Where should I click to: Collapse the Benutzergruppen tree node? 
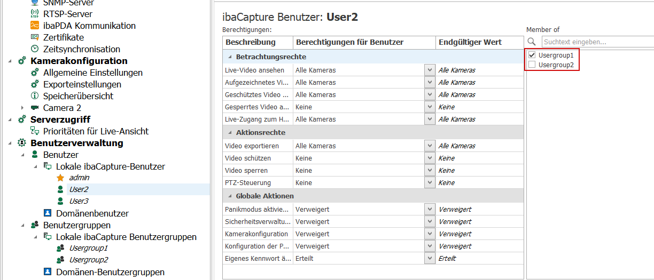(x=23, y=225)
